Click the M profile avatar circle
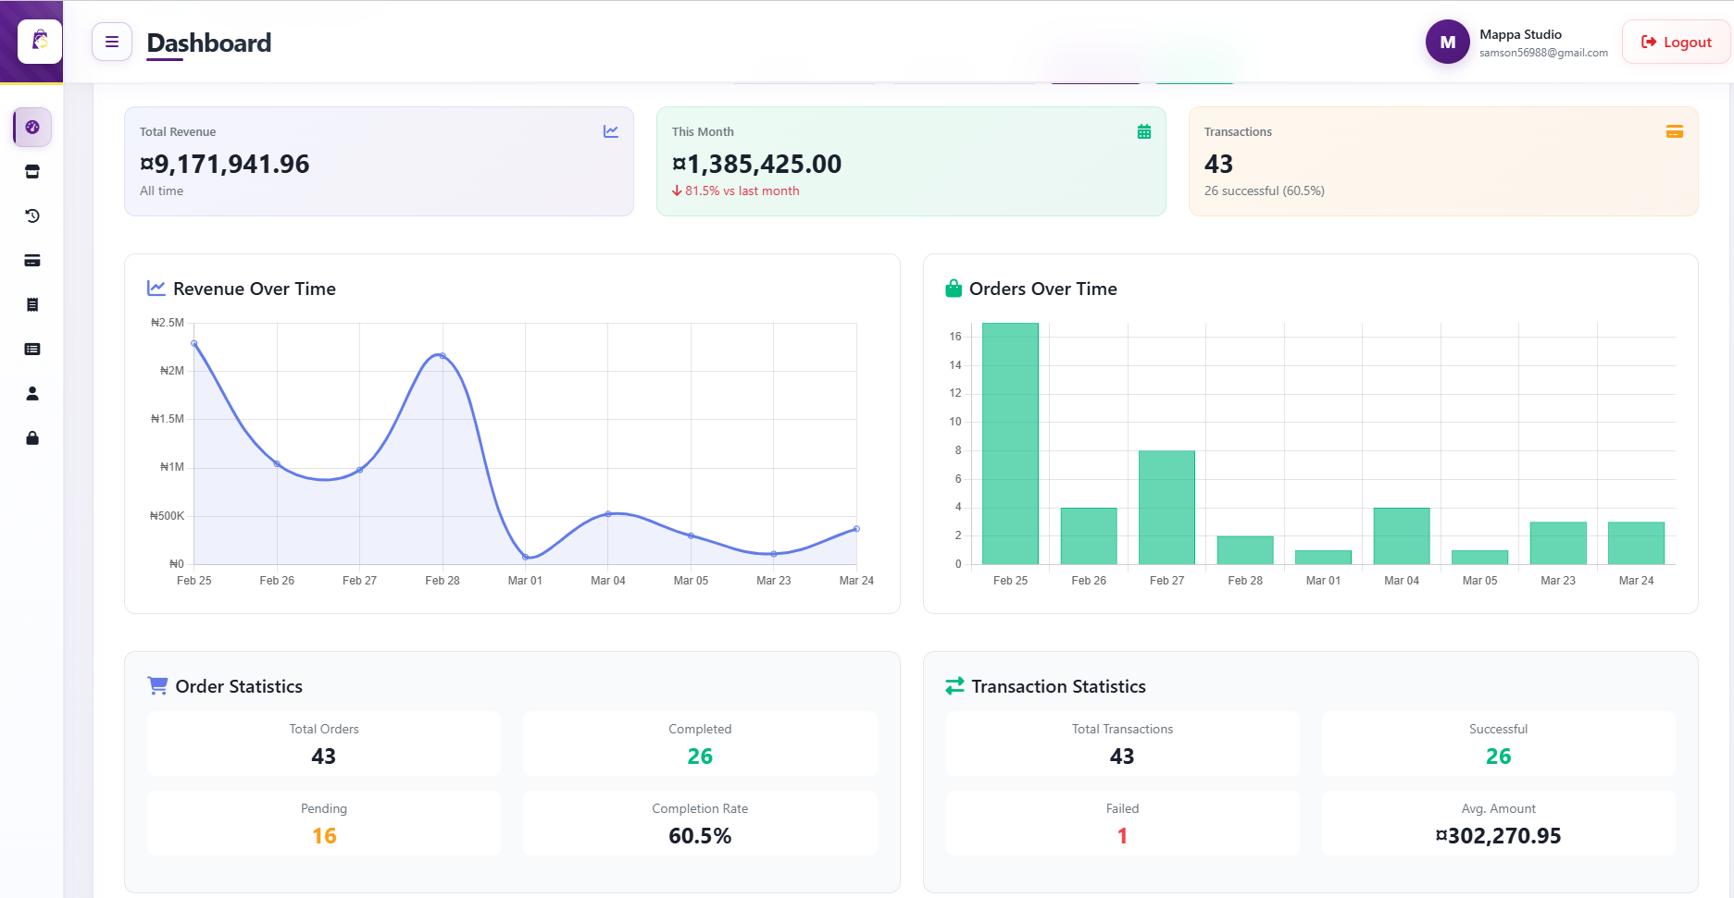 1447,42
